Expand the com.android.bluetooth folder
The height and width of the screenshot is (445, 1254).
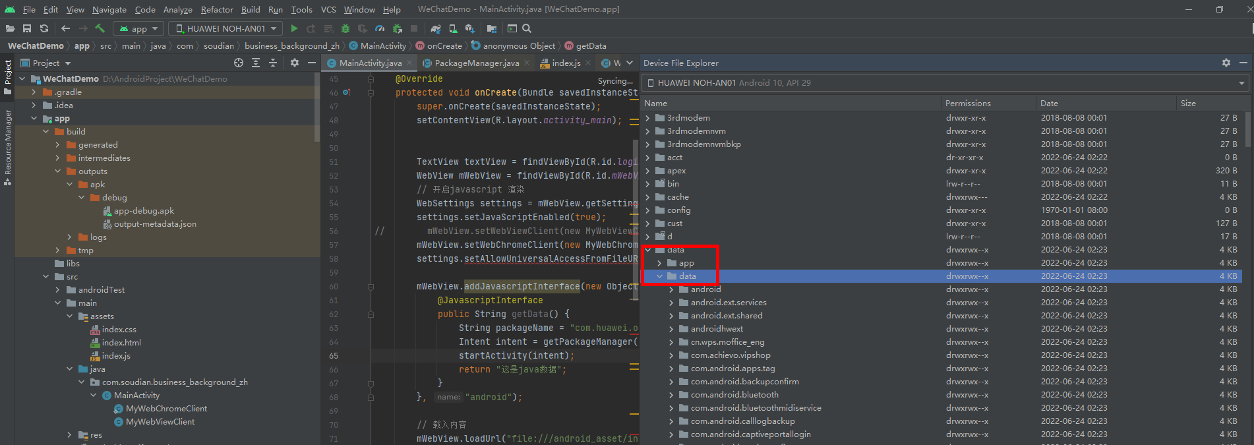click(x=671, y=395)
